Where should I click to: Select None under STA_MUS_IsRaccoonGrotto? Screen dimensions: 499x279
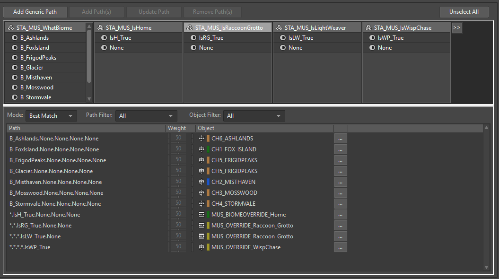pyautogui.click(x=206, y=48)
